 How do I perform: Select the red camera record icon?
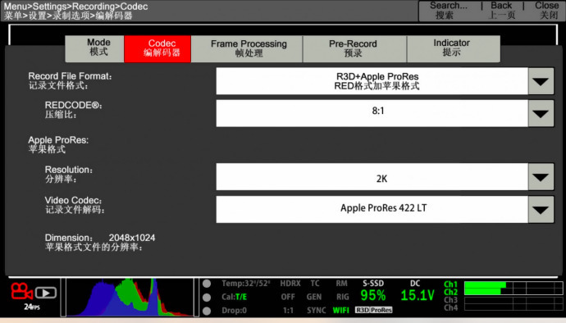[x=21, y=291]
